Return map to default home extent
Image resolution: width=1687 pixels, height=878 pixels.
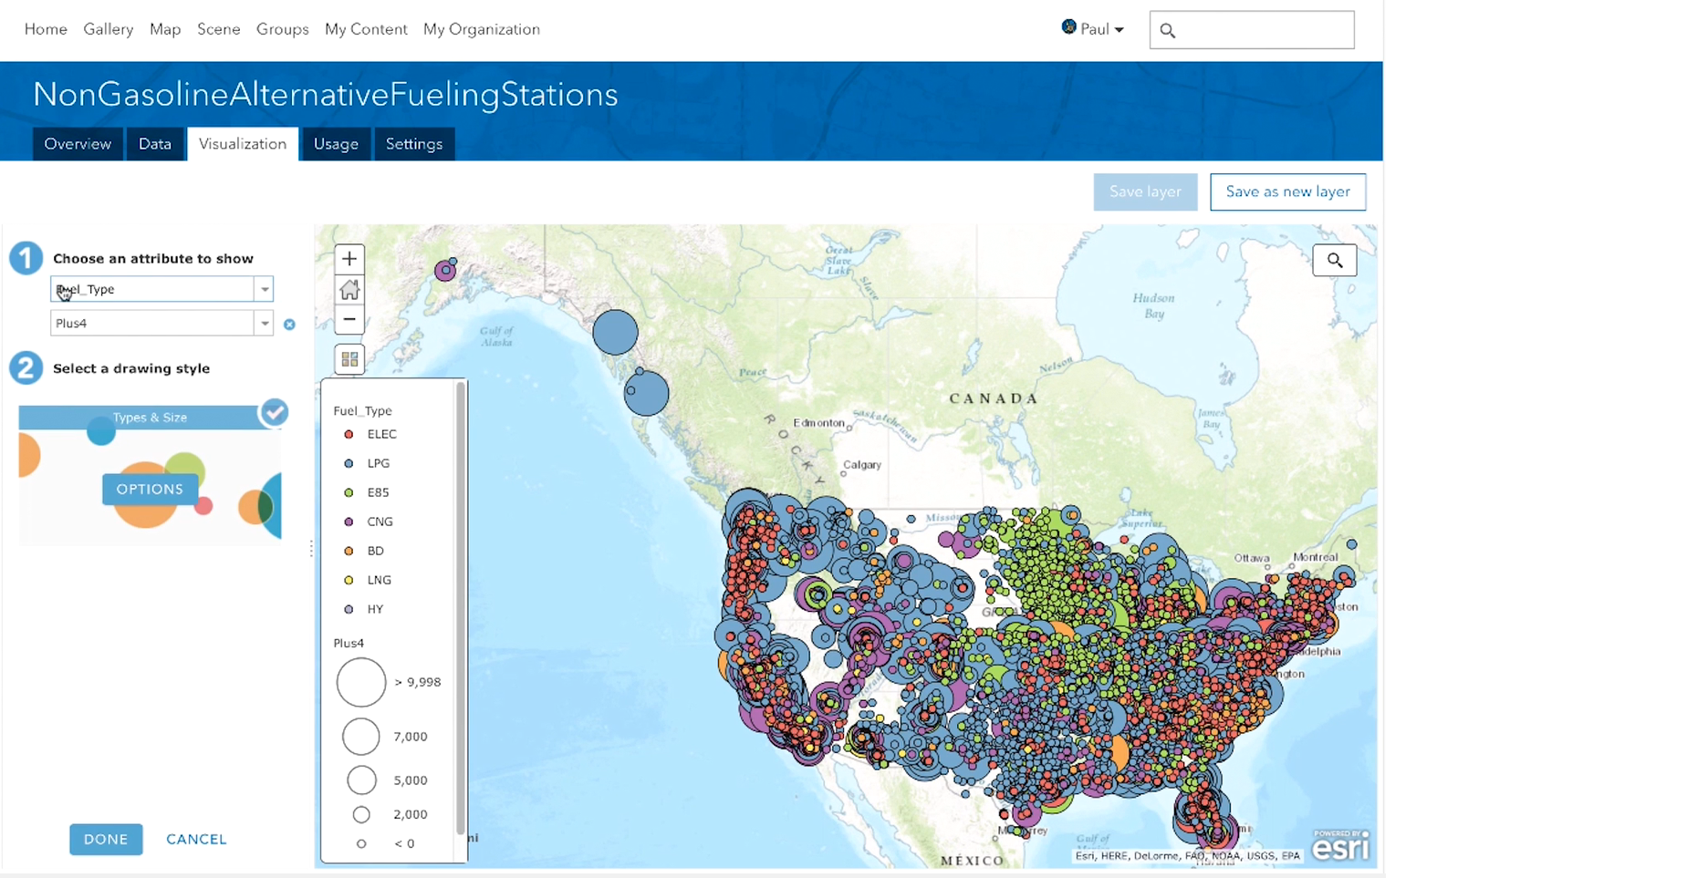pyautogui.click(x=349, y=290)
